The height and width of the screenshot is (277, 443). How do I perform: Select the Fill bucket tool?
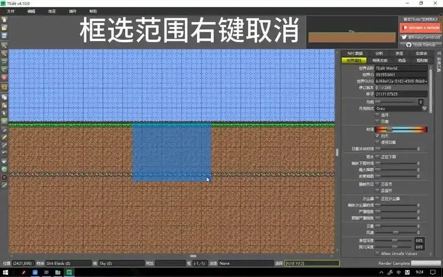[4, 161]
